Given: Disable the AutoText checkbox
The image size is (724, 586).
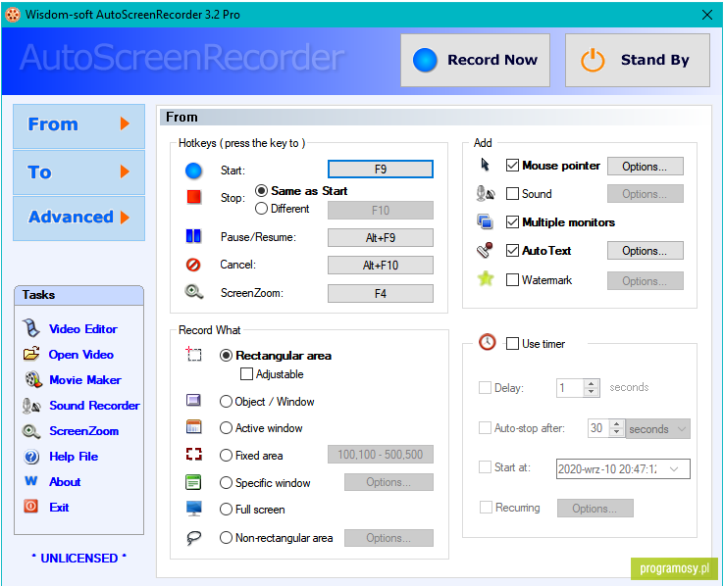Looking at the screenshot, I should point(512,250).
